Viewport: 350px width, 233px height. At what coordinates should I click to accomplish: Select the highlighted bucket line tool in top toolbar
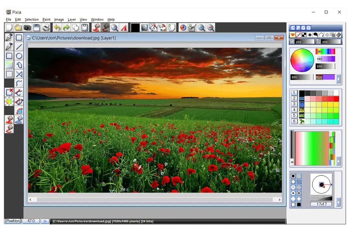click(105, 27)
